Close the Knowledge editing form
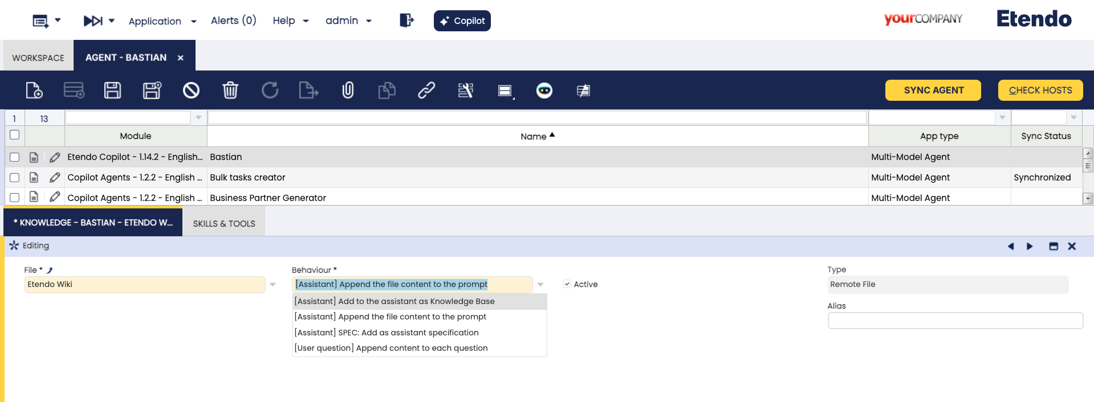The height and width of the screenshot is (402, 1094). click(1072, 246)
